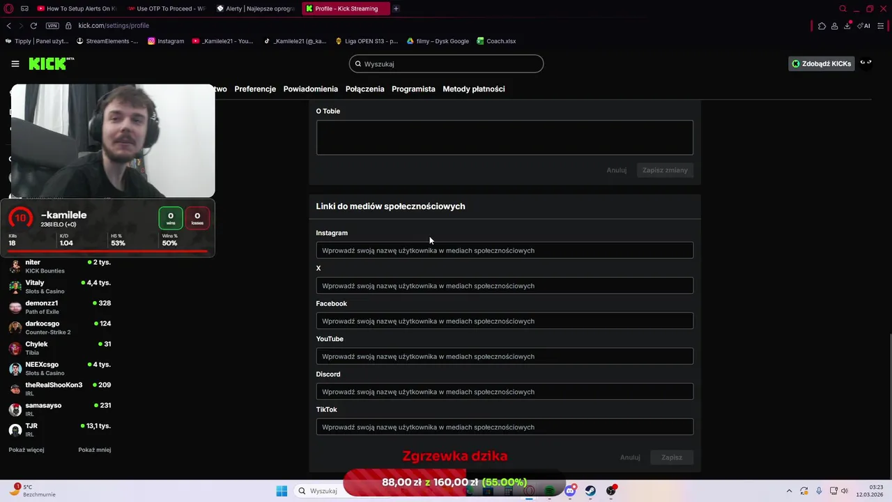Open darkocsgo channel in sidebar
The width and height of the screenshot is (892, 502).
coord(59,328)
